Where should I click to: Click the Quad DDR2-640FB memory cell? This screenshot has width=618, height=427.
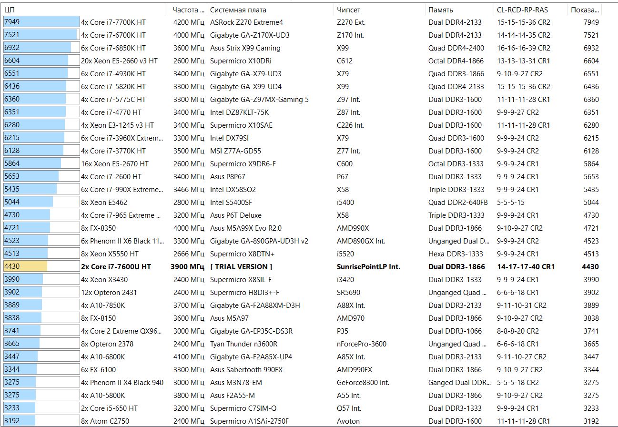pyautogui.click(x=458, y=203)
